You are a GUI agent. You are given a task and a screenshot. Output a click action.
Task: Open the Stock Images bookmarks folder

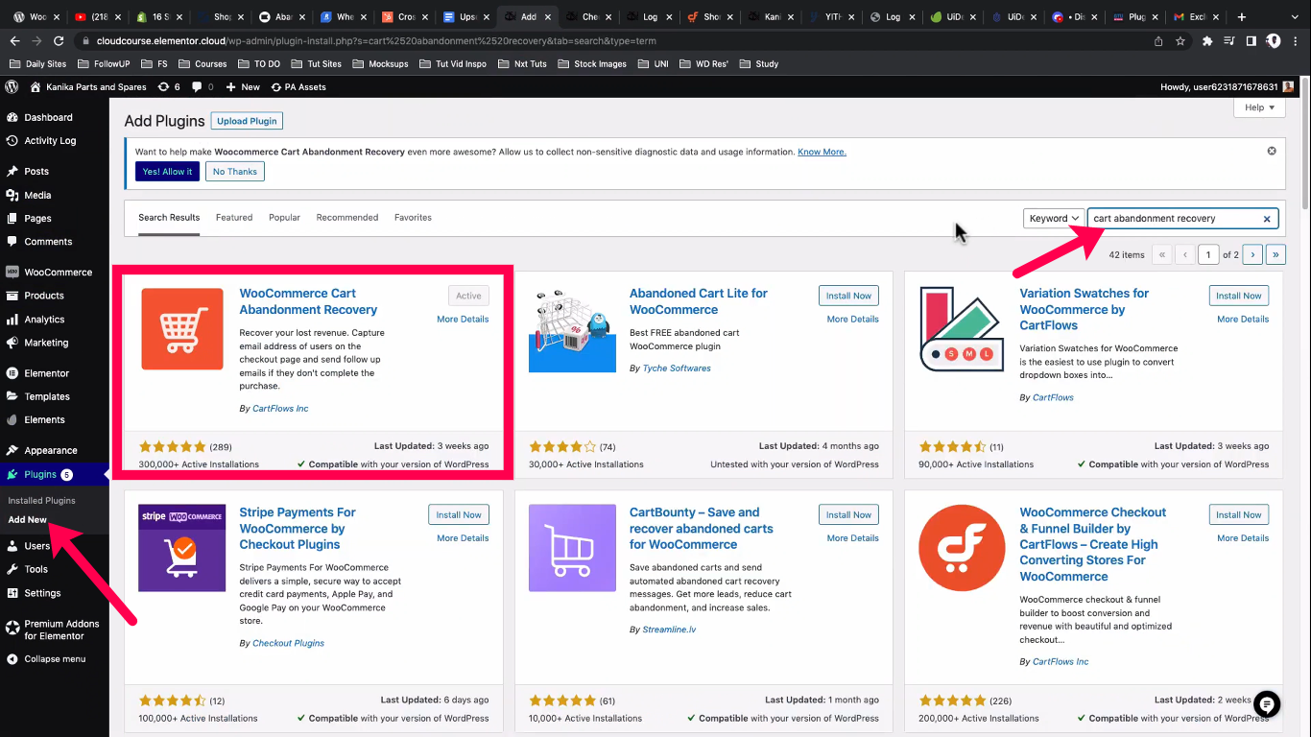pyautogui.click(x=591, y=63)
